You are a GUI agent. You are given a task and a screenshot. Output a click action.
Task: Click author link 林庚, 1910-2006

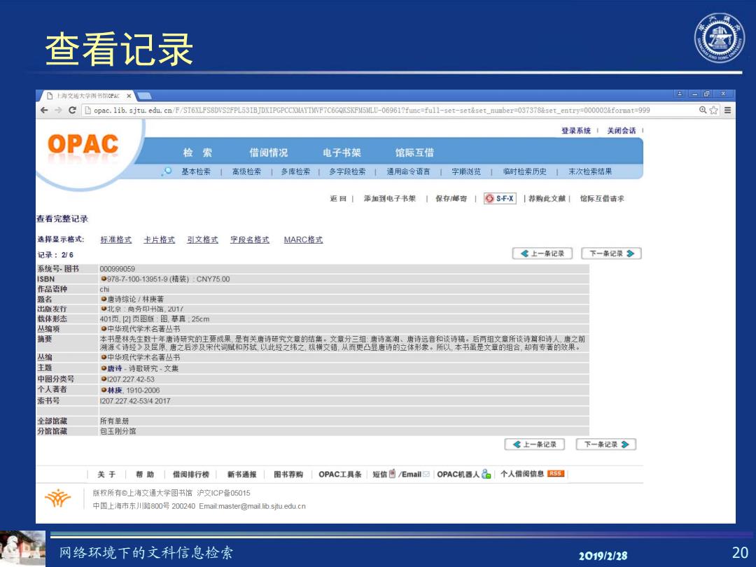coord(134,391)
